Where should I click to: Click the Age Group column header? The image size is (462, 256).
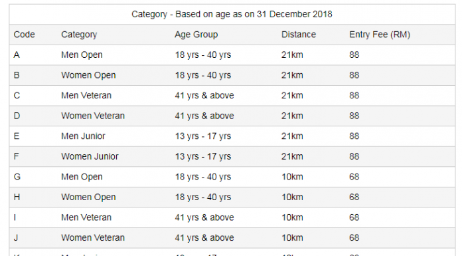196,35
